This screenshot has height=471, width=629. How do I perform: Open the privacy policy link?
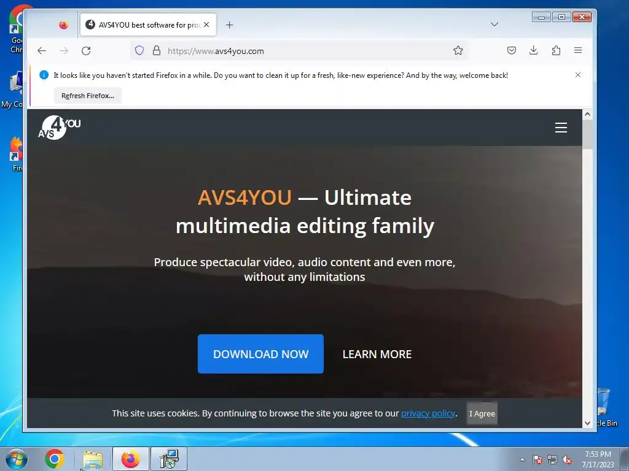428,413
